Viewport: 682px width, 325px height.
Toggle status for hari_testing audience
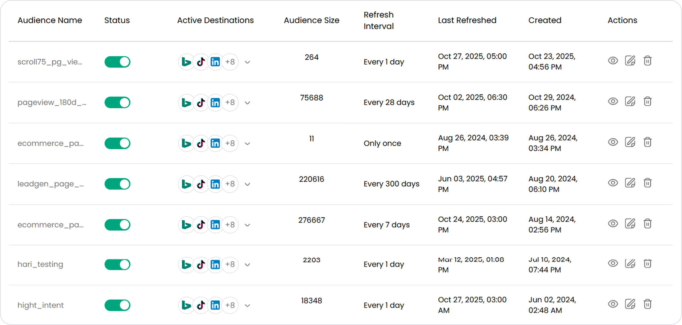pos(117,265)
